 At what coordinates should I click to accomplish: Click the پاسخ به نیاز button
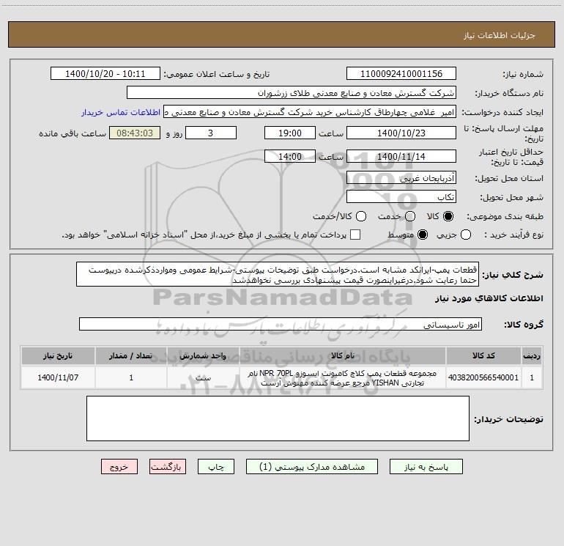click(x=426, y=467)
